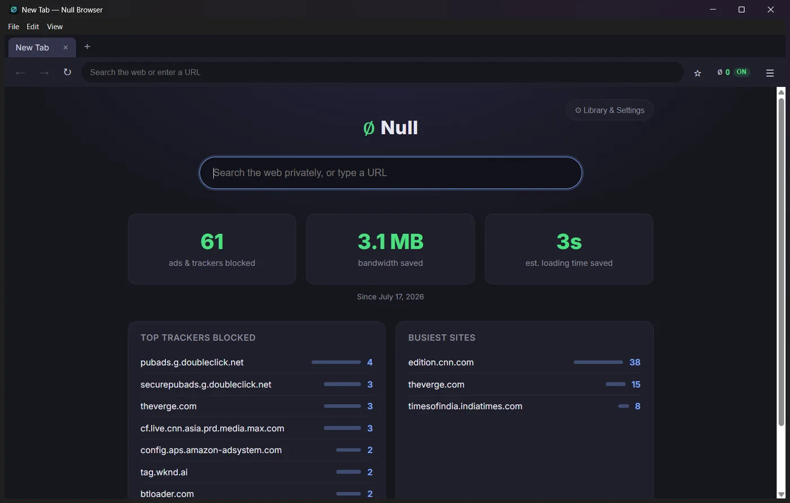Click the count bar for edition.cnn.com

tap(598, 362)
